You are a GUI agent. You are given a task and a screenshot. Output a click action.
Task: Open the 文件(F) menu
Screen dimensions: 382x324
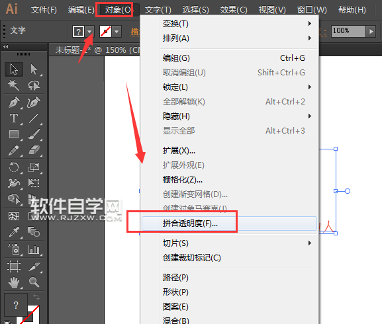[44, 10]
